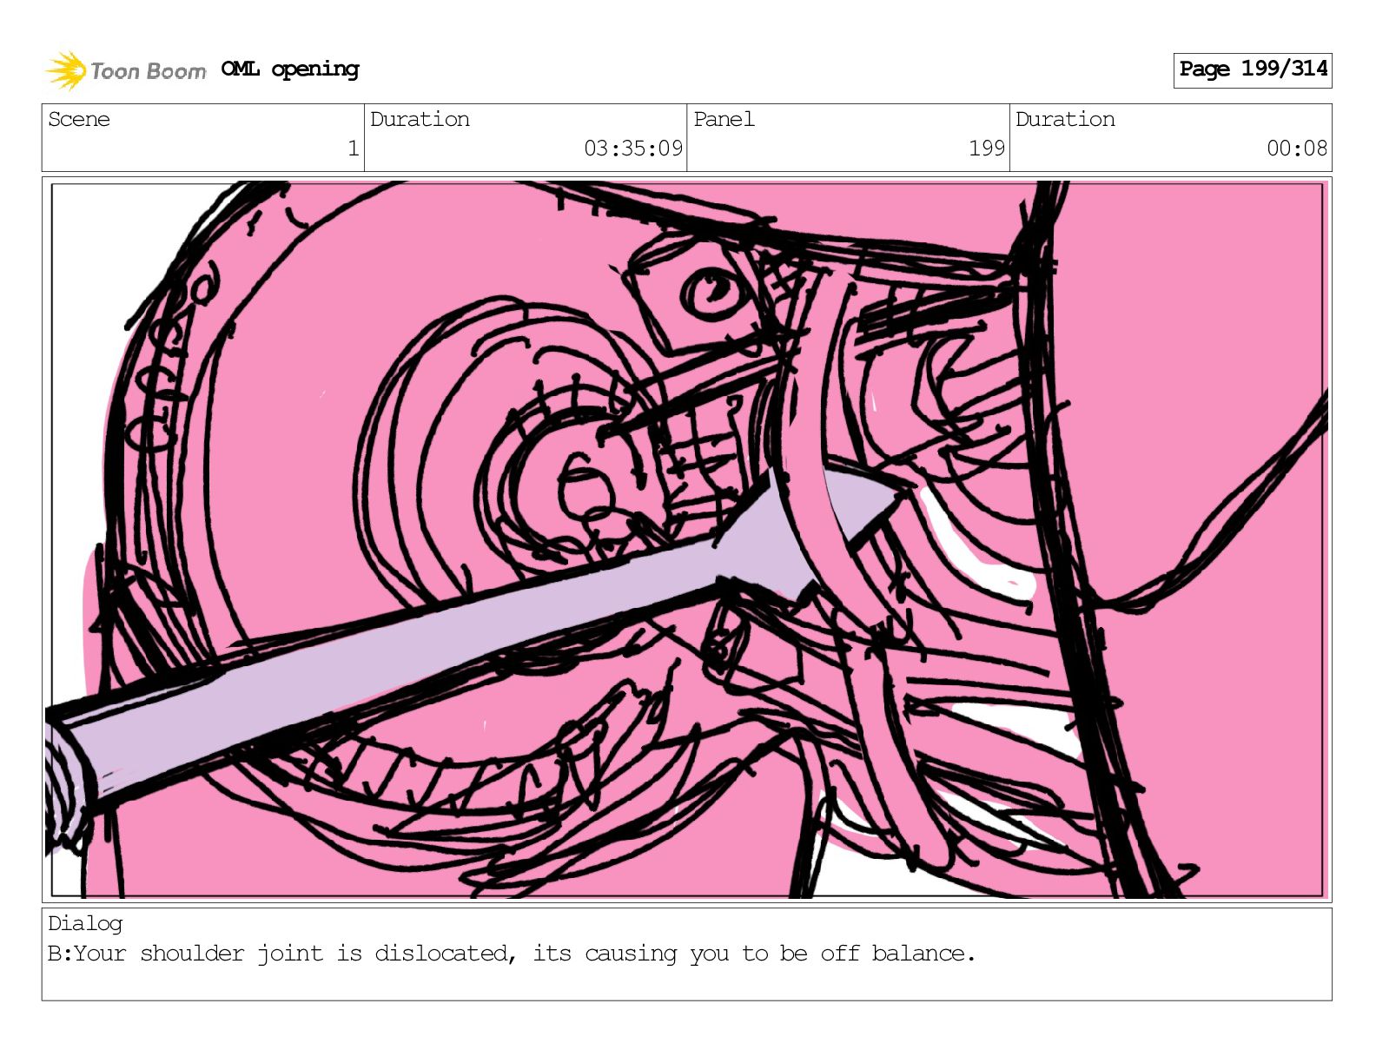This screenshot has height=1063, width=1376.
Task: Click the Toon Boom logo
Action: point(126,70)
